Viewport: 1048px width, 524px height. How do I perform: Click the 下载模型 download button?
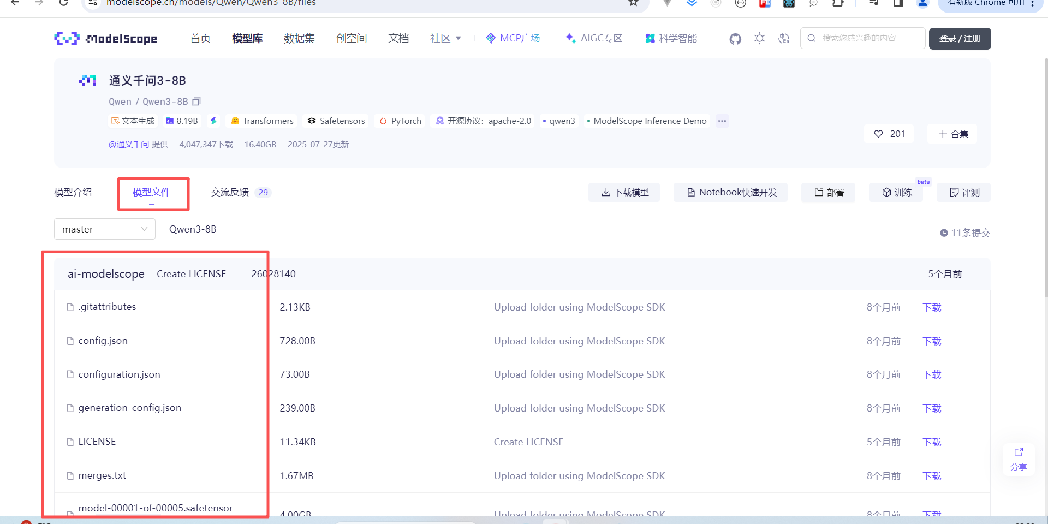click(624, 192)
